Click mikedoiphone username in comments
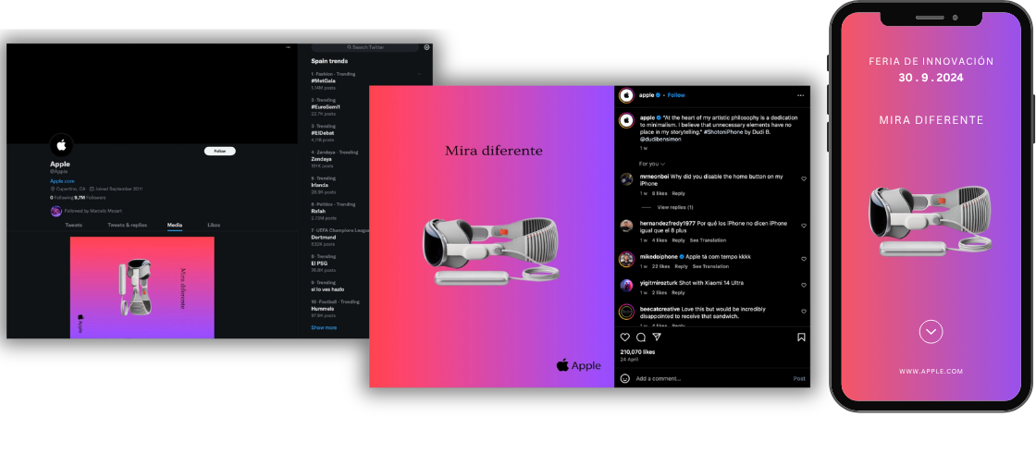Image resolution: width=1036 pixels, height=454 pixels. pyautogui.click(x=659, y=256)
